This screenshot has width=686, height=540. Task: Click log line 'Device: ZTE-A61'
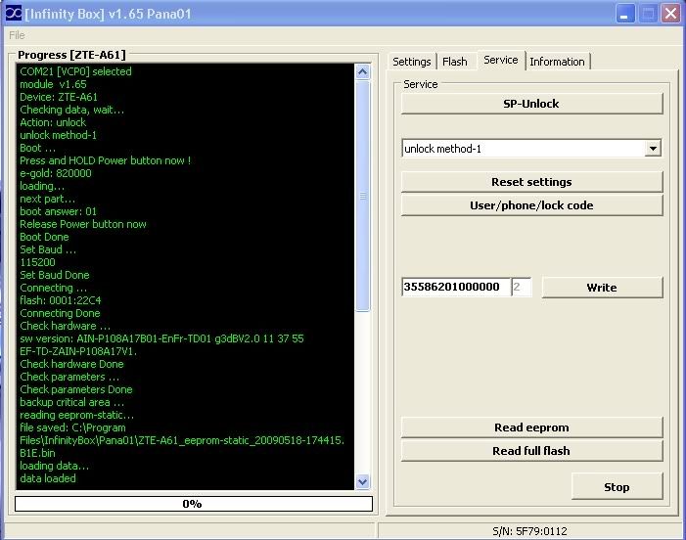pos(58,97)
